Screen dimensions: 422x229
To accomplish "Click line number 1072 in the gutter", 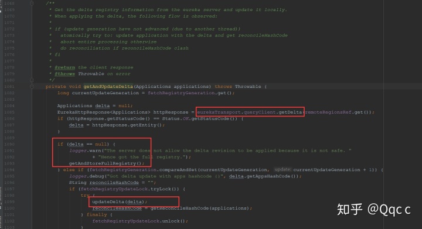I will tap(9, 29).
